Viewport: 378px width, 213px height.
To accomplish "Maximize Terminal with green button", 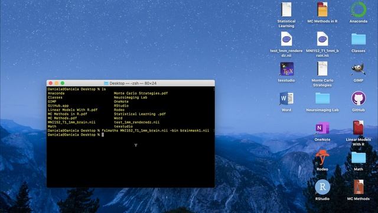I will click(x=63, y=83).
